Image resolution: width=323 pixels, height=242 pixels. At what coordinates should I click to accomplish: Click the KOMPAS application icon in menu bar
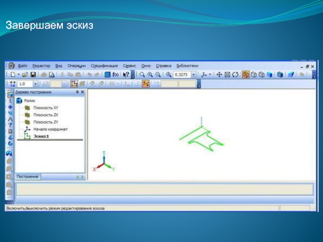[x=12, y=66]
